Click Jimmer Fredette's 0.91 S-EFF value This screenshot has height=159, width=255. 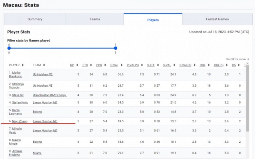click(157, 153)
